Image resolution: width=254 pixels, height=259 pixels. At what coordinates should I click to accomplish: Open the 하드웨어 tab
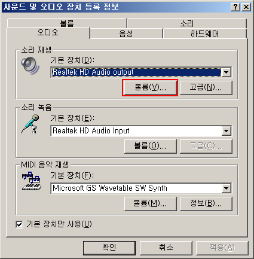pyautogui.click(x=205, y=33)
